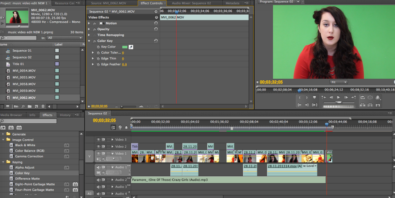Mute Audio 2 track speaker icon

point(99,180)
